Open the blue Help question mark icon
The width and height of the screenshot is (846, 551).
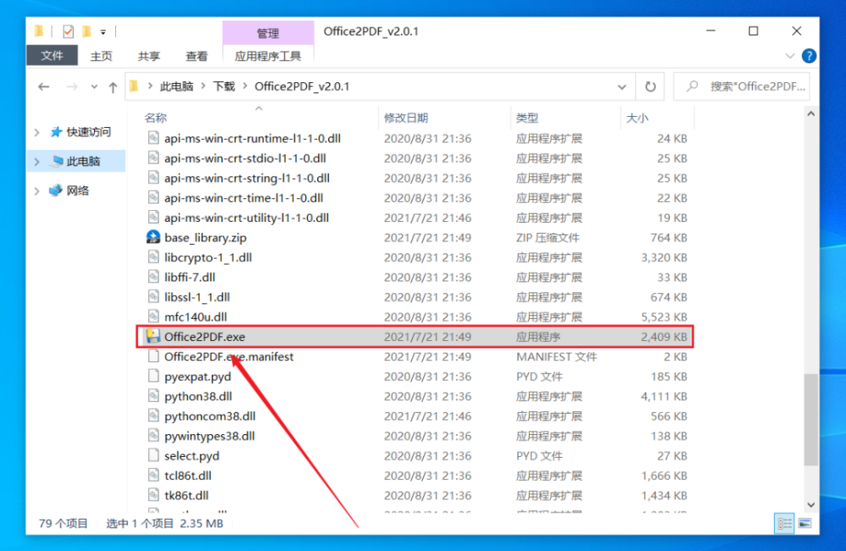(x=809, y=56)
